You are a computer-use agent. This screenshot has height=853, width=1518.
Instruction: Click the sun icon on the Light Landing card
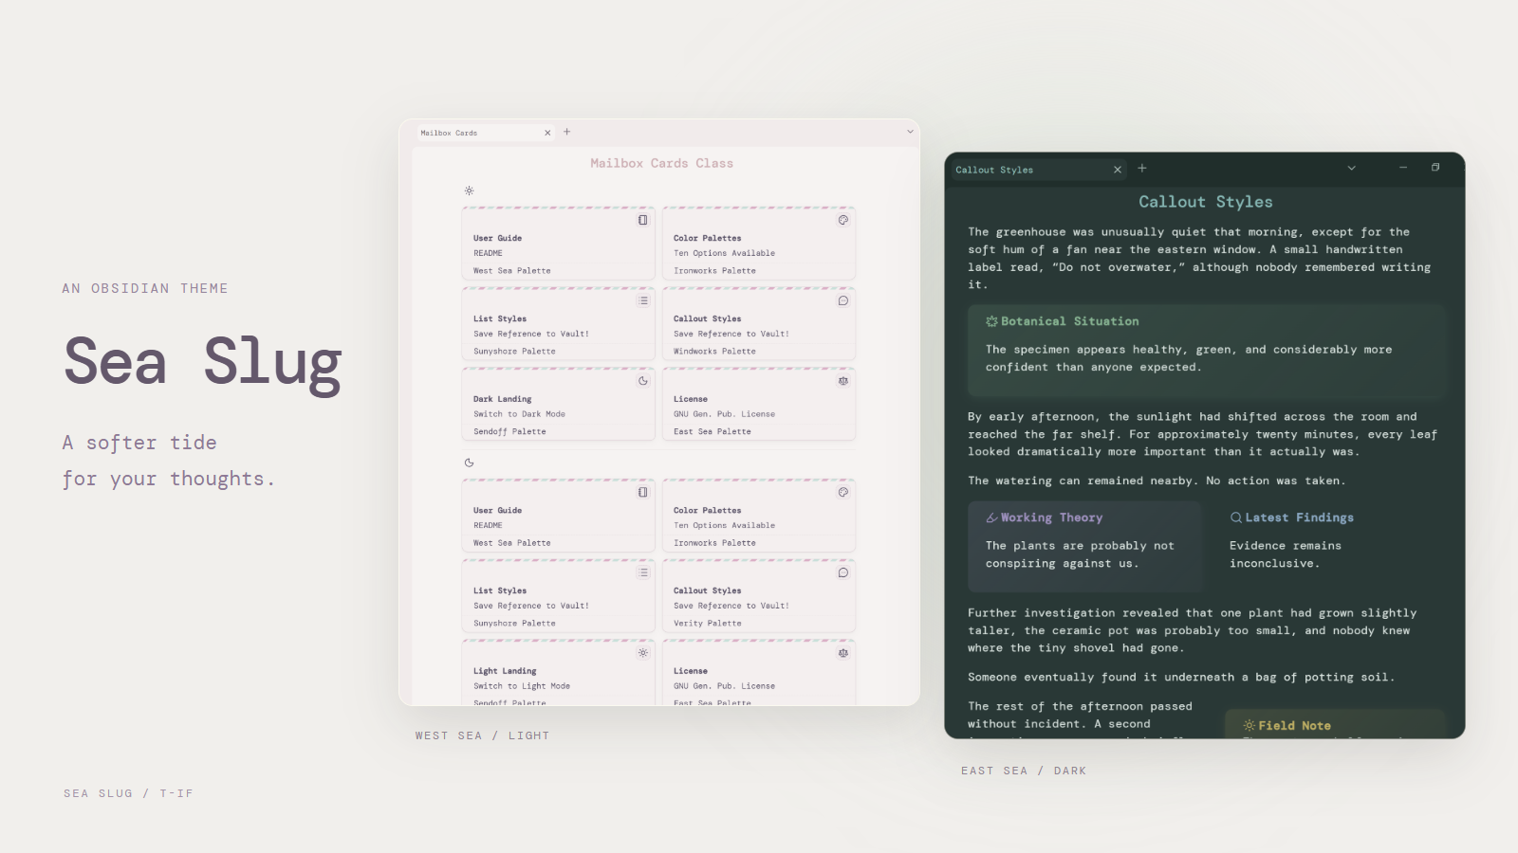[x=643, y=653]
